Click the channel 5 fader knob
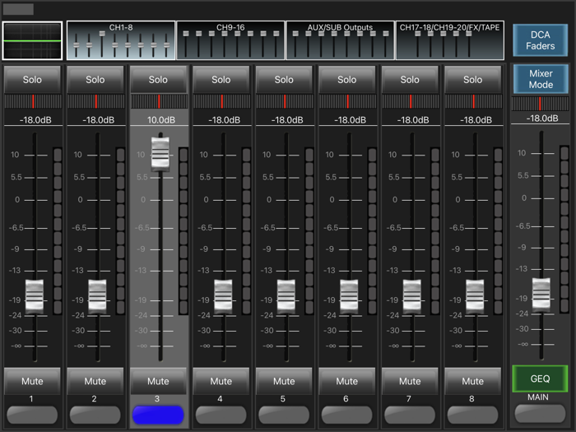The width and height of the screenshot is (576, 432). click(286, 296)
